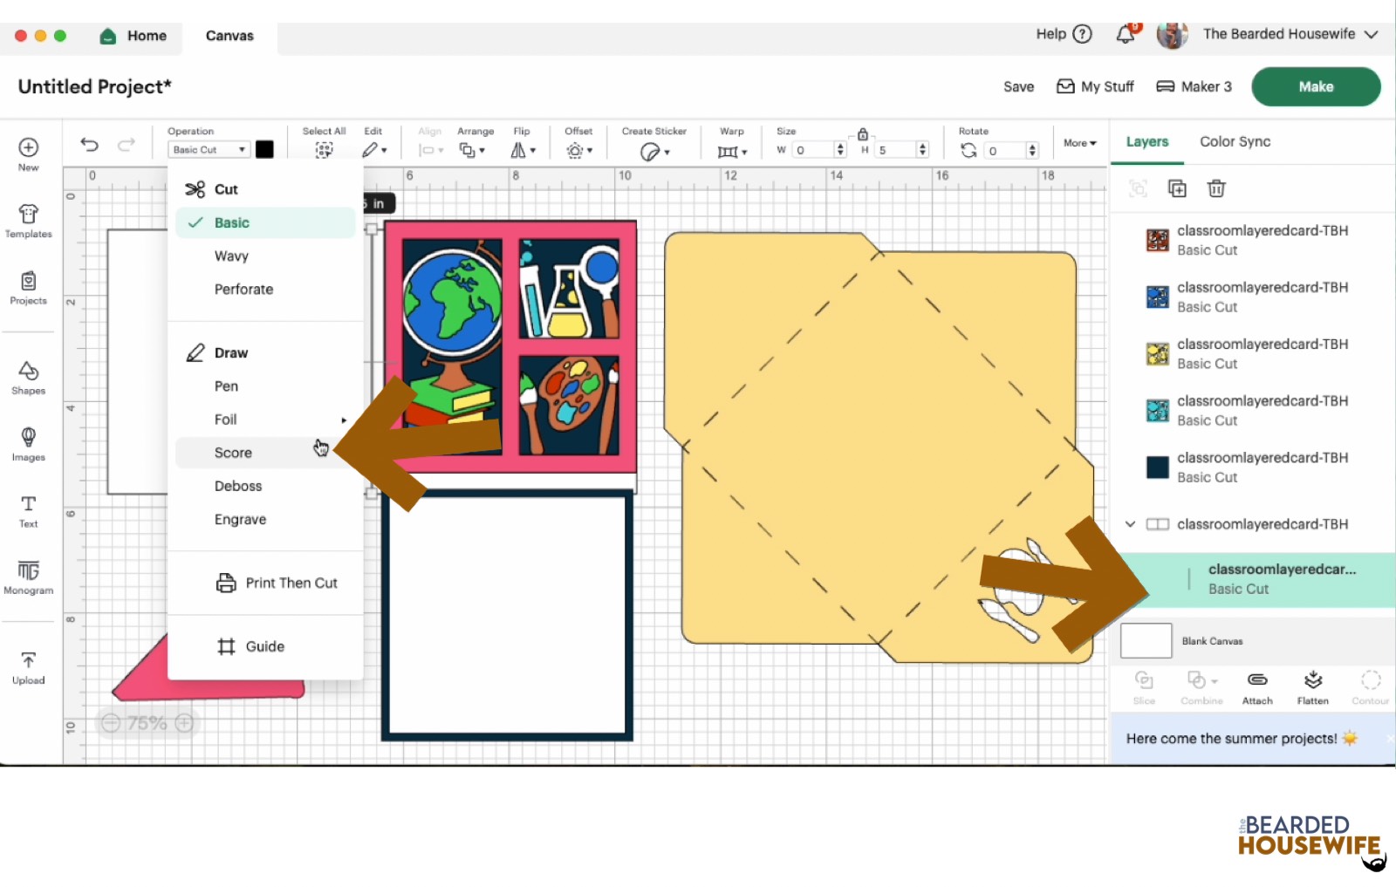Click the black operation color swatch
Image resolution: width=1396 pixels, height=887 pixels.
264,150
